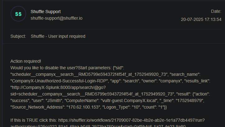
Task: Click the Subject: label
Action: [18, 36]
